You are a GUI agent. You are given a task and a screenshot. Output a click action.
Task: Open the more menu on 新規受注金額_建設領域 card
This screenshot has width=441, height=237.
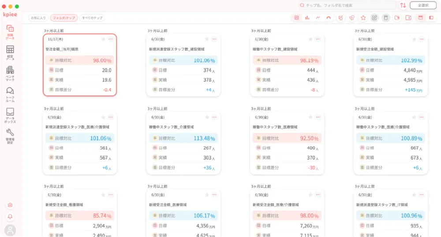coord(421,39)
